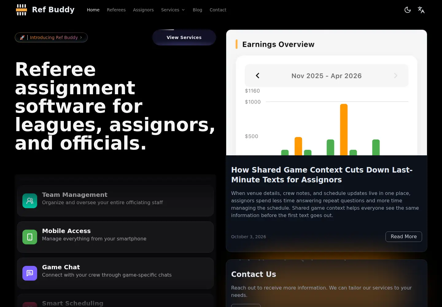Open the Team Management feature card title

(75, 195)
